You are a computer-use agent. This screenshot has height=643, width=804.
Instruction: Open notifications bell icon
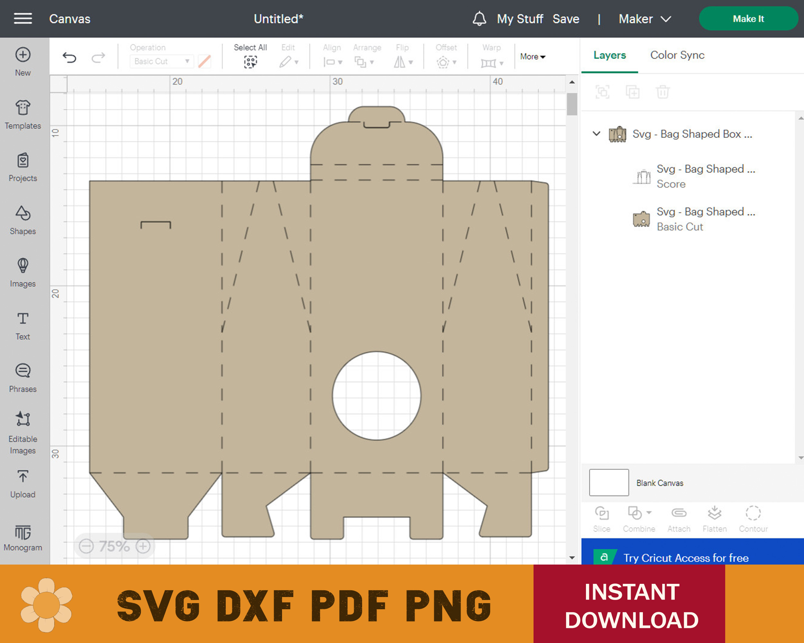[479, 19]
